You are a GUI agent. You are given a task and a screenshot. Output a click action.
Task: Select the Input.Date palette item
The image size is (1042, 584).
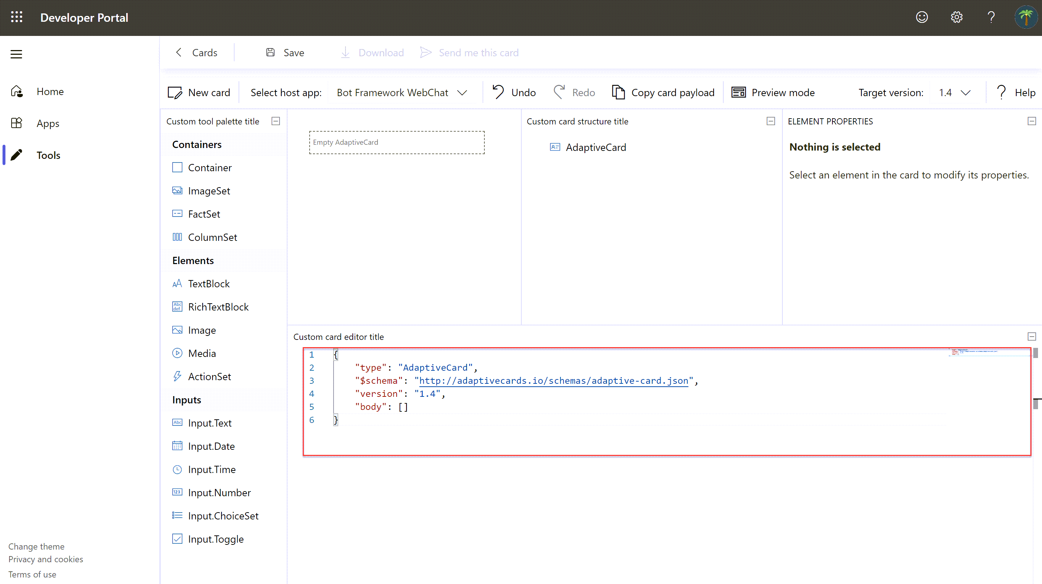pos(224,446)
